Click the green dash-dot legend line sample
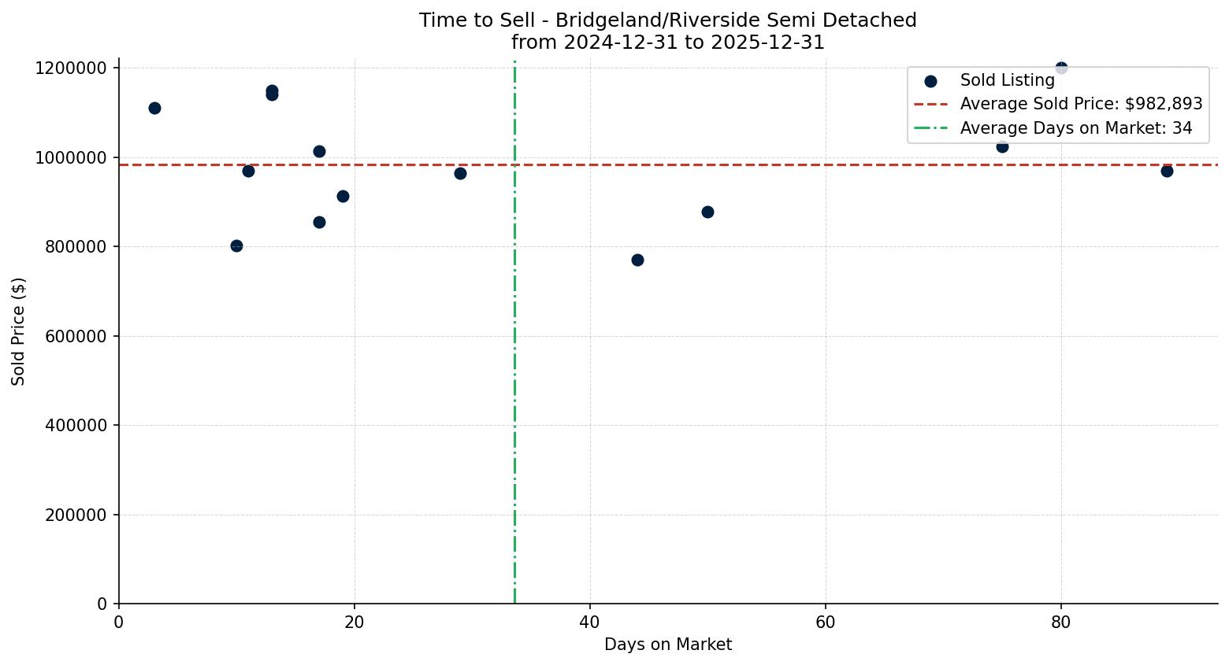 coord(930,128)
